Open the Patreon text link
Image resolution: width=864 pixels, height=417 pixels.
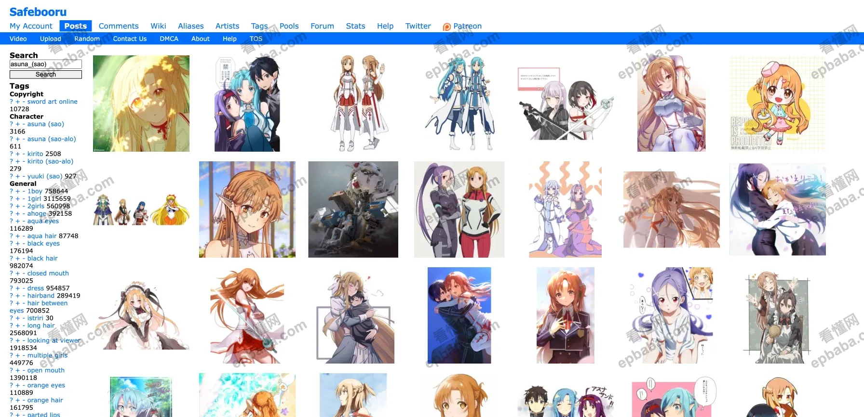[467, 26]
